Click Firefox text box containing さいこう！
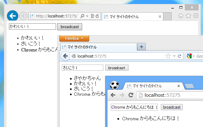 82,68
